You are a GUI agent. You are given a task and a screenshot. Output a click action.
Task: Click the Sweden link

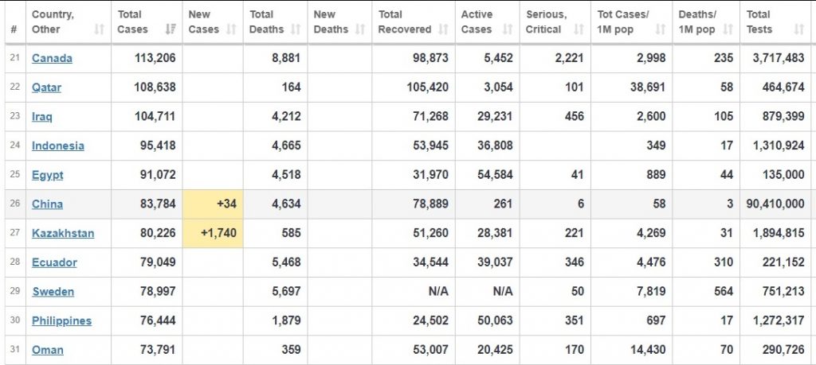(53, 291)
